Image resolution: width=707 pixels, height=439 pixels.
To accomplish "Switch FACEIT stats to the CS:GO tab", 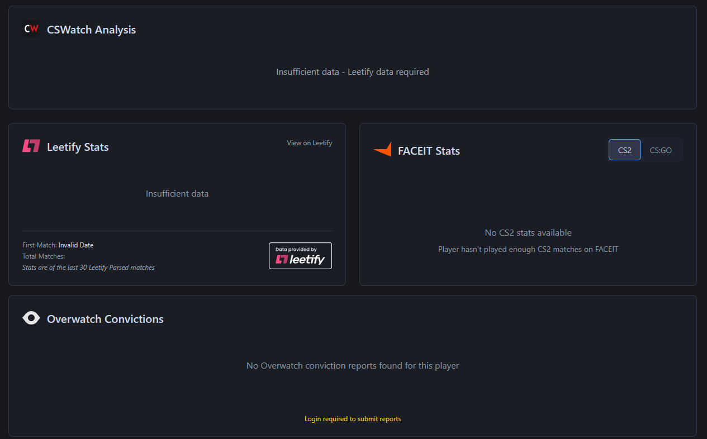I will pos(661,150).
